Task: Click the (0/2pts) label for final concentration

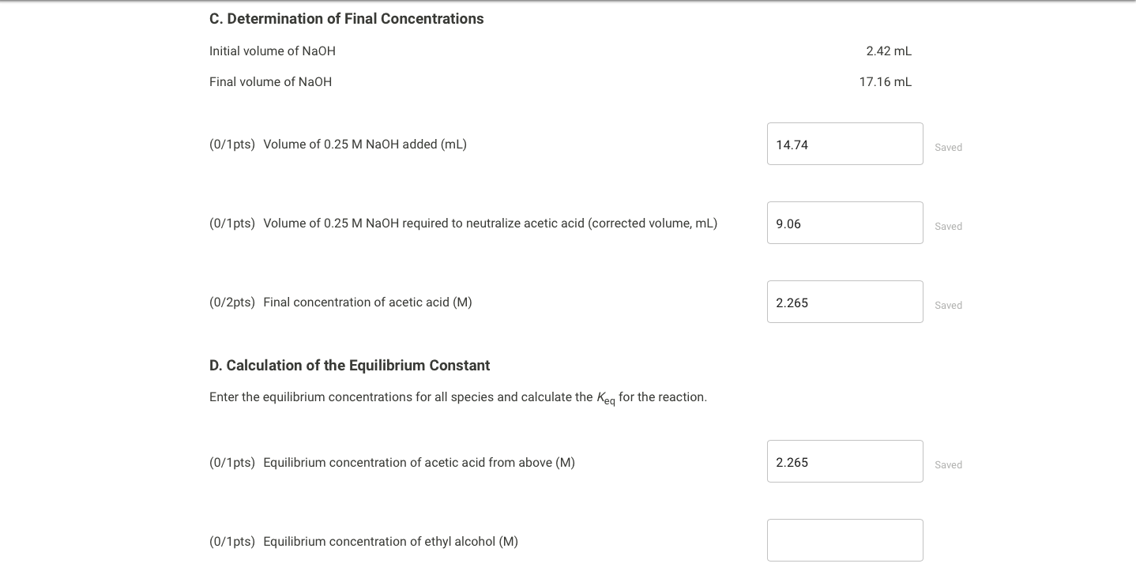Action: click(232, 302)
